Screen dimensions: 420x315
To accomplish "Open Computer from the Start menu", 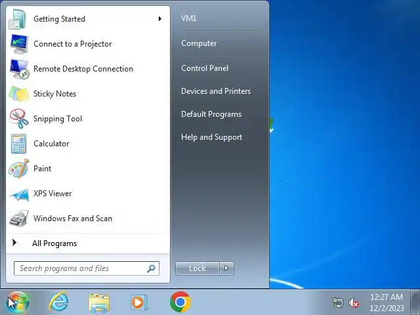I will tap(199, 43).
